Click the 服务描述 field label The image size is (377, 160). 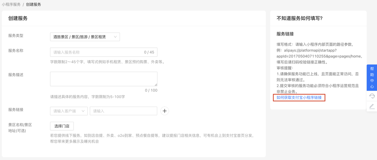tap(16, 75)
